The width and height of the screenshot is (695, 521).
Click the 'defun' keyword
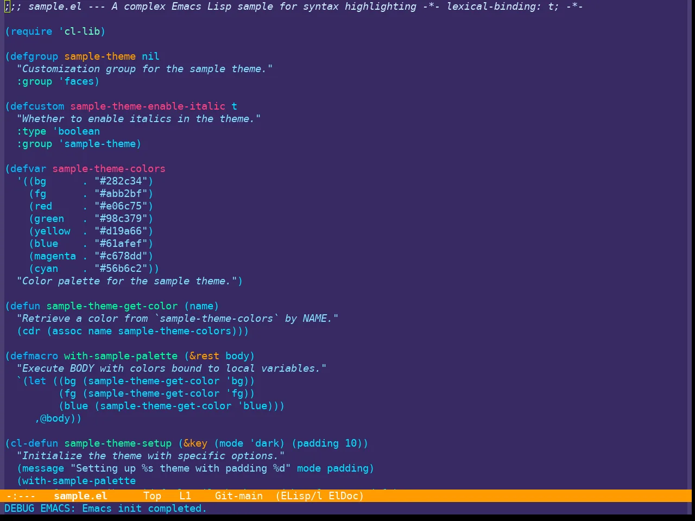(26, 306)
